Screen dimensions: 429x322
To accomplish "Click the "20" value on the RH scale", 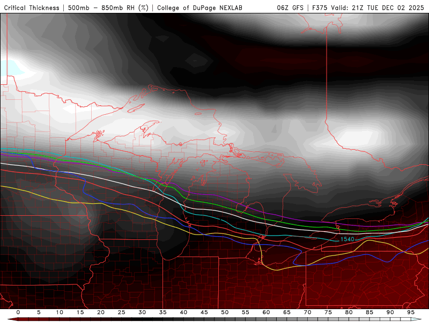I will pyautogui.click(x=101, y=312).
